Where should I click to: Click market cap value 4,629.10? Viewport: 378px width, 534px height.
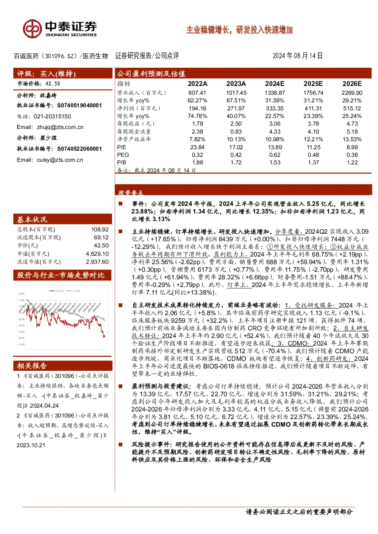point(97,254)
